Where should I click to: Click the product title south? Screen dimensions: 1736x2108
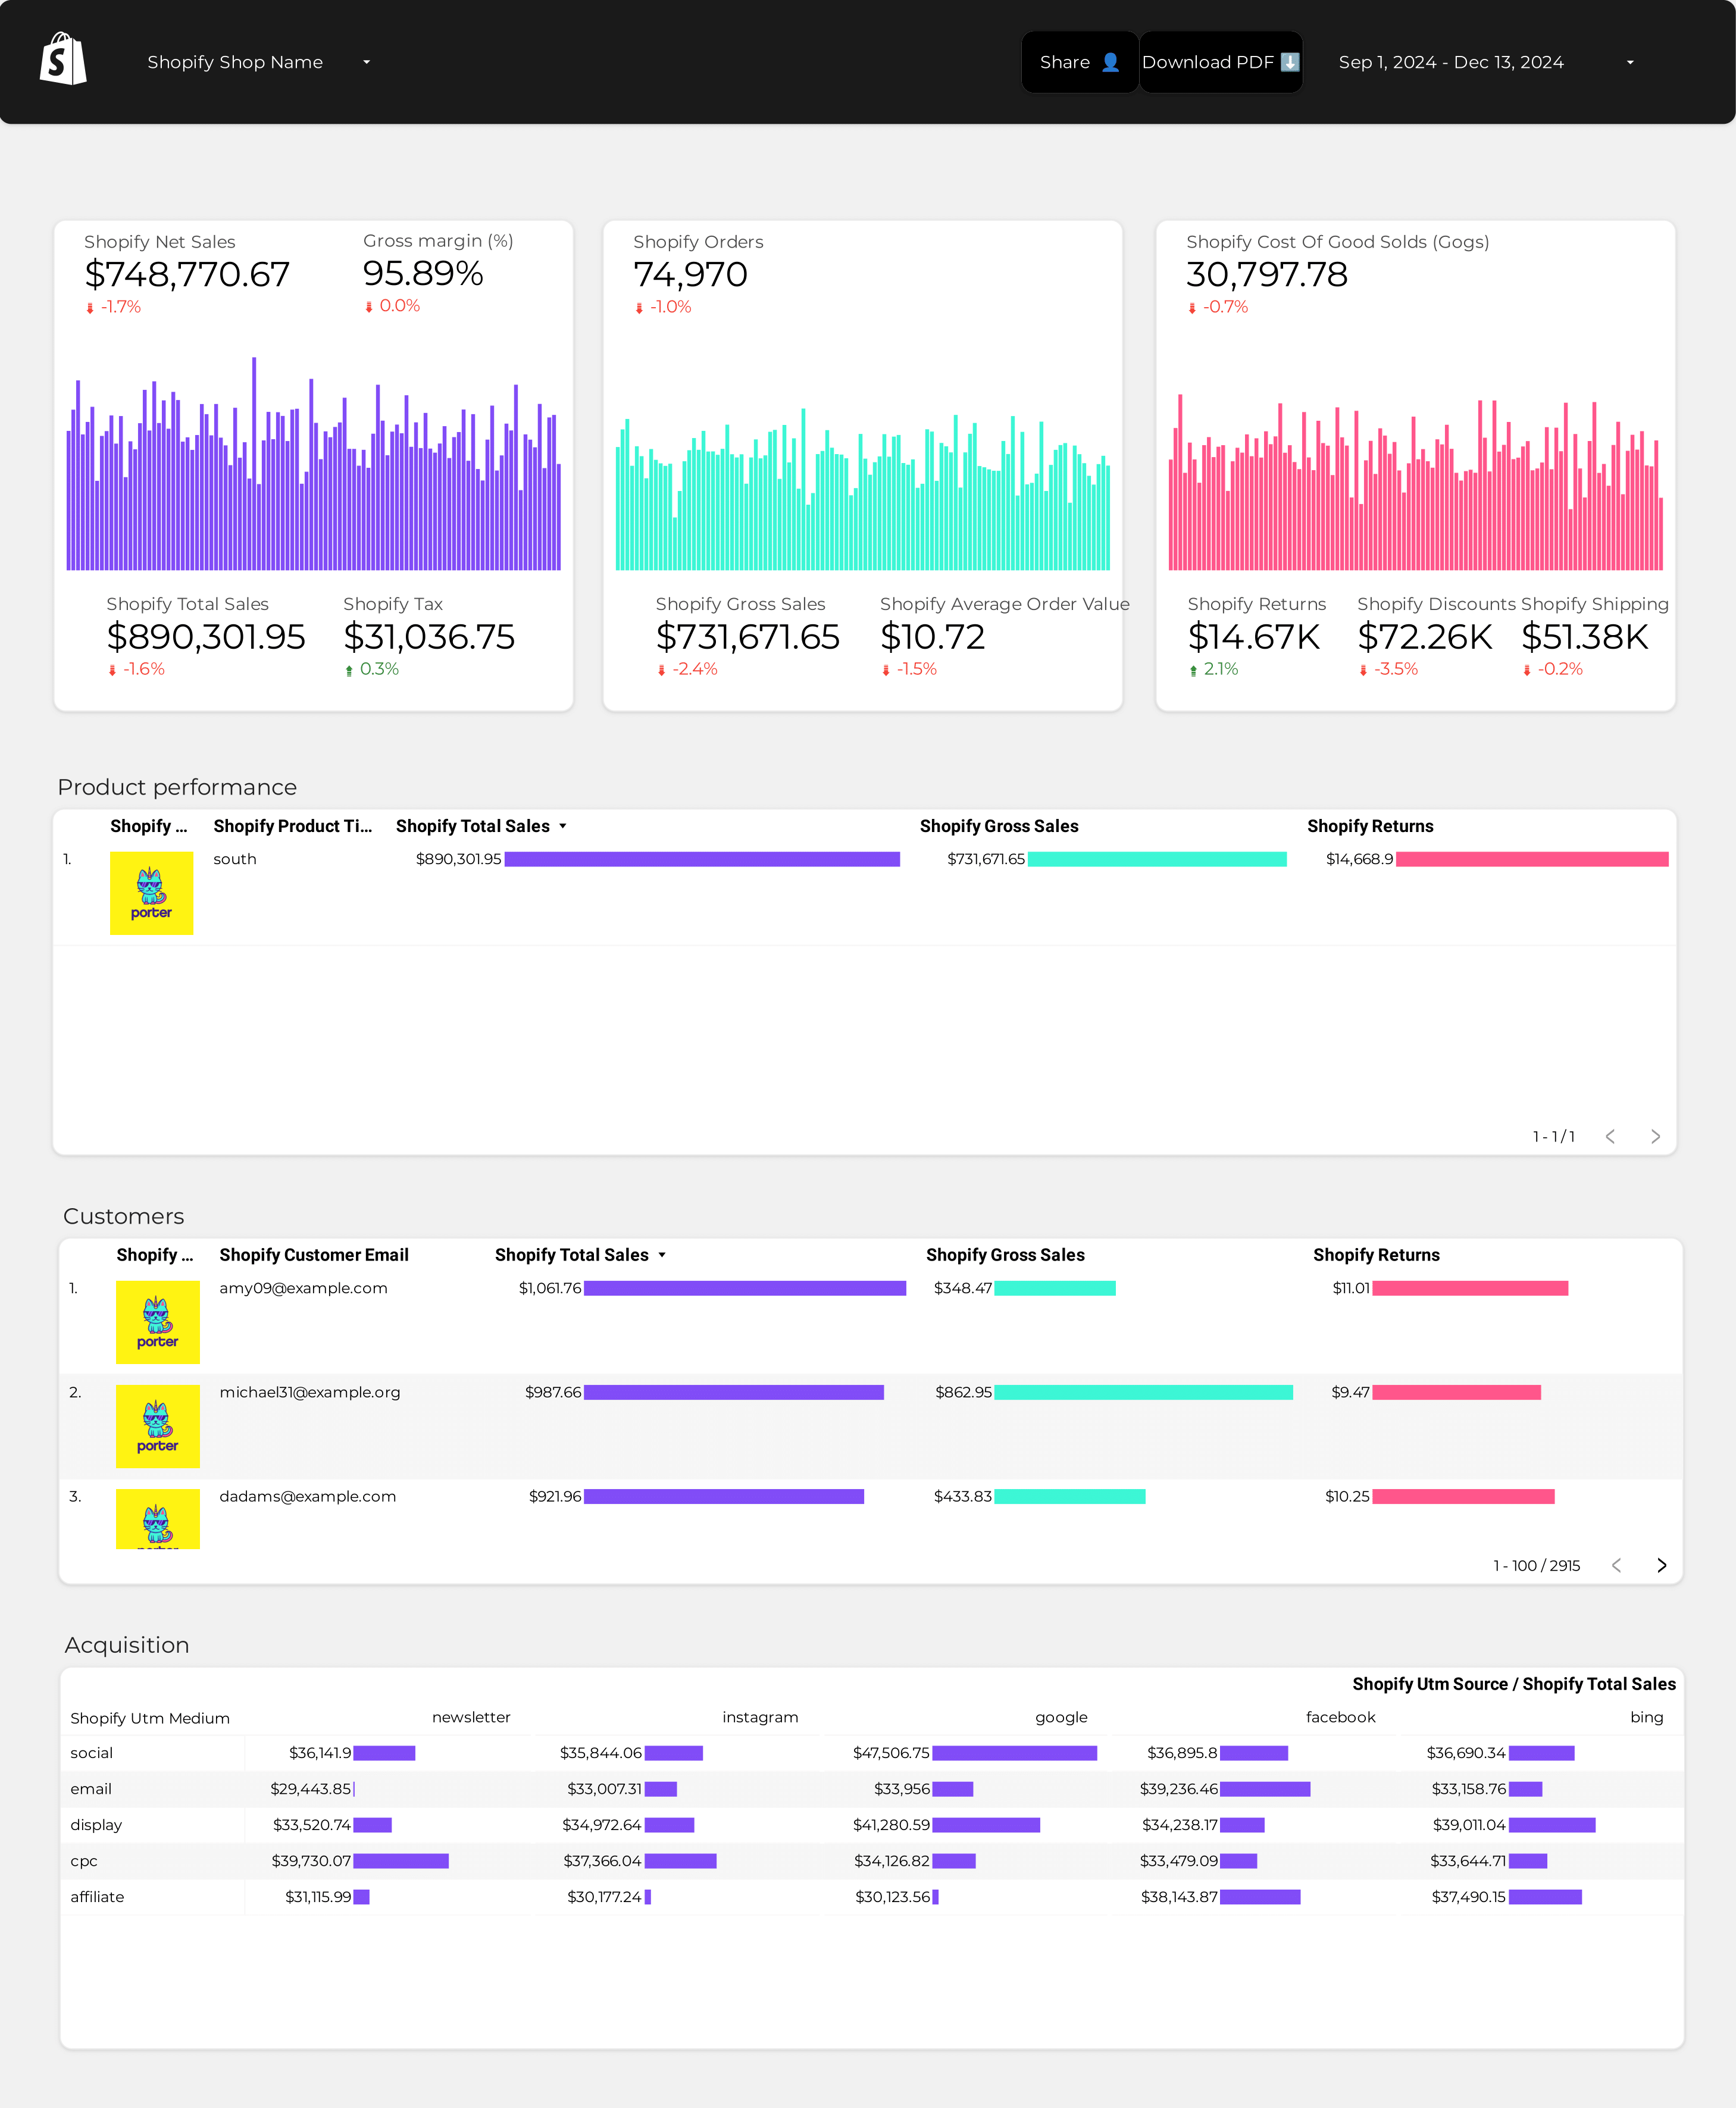point(235,859)
